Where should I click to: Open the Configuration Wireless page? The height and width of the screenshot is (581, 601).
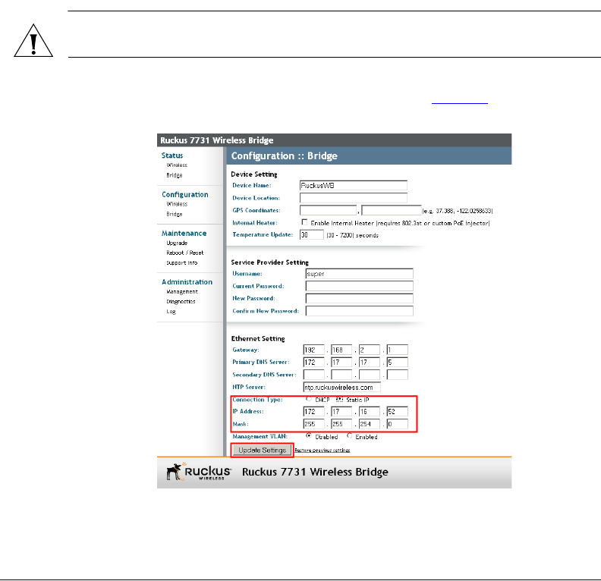[x=177, y=204]
